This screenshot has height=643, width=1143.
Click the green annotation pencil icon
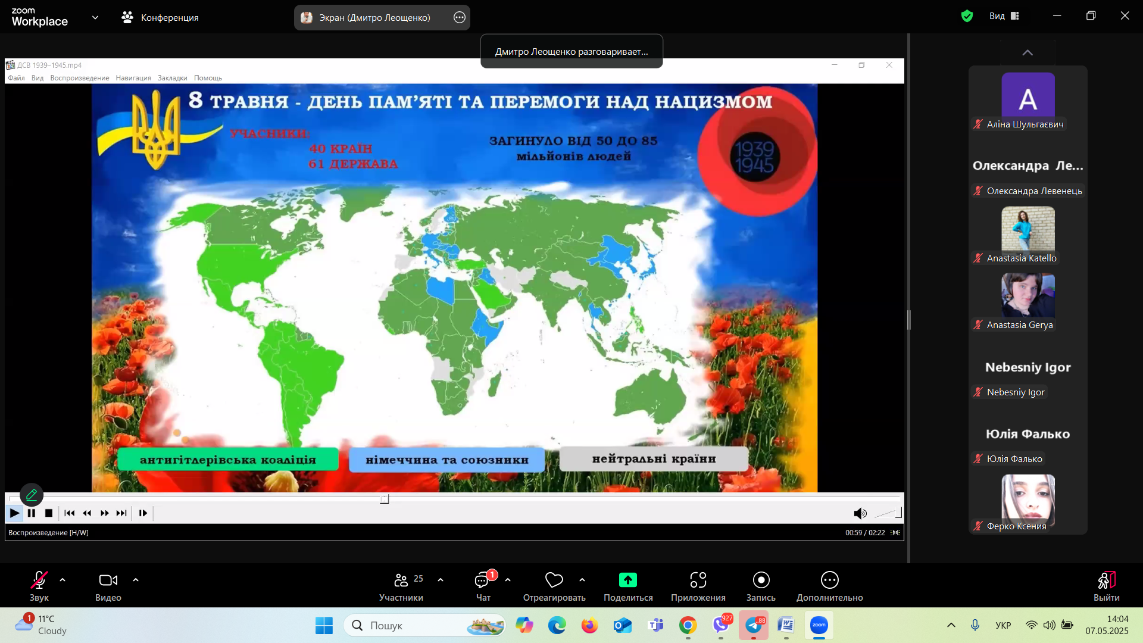[32, 494]
